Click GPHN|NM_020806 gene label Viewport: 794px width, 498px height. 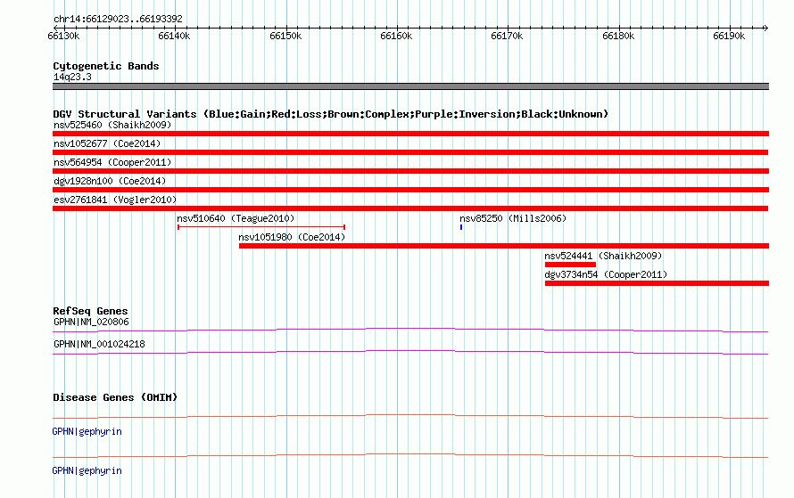pos(91,322)
